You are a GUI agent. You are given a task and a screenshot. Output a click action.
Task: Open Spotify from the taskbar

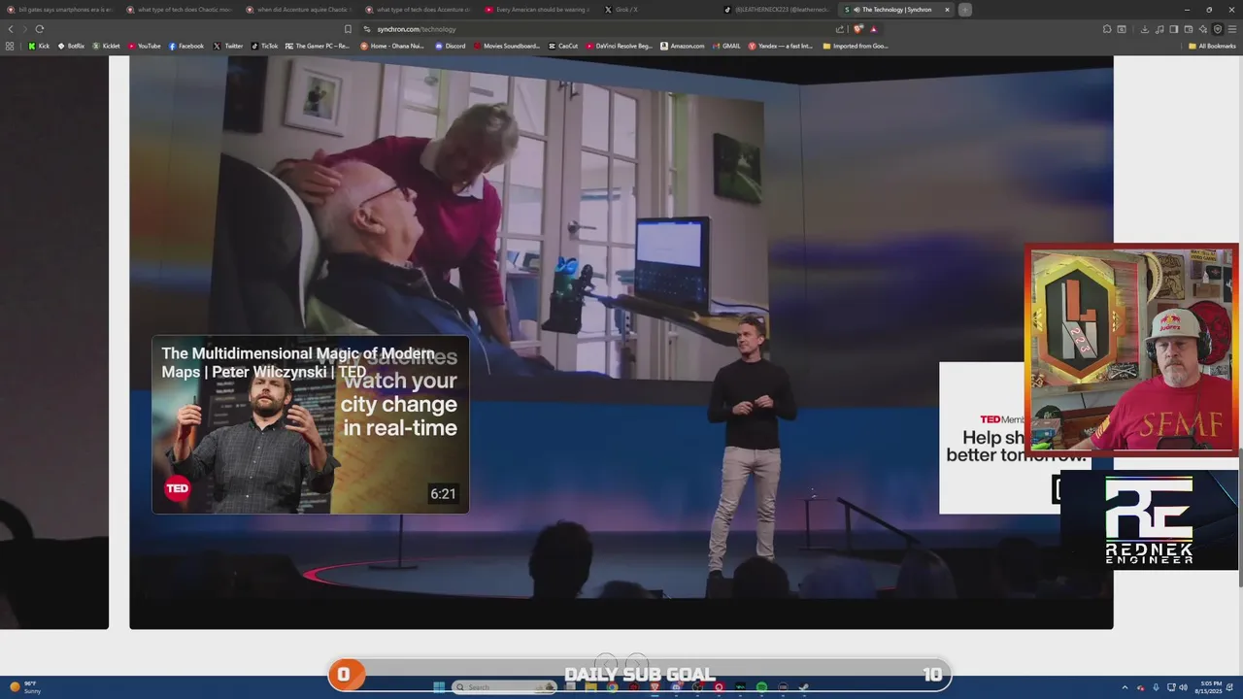pos(761,687)
